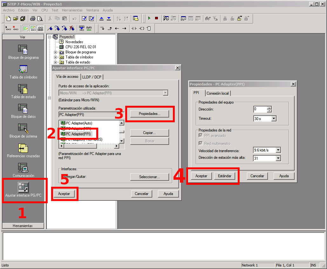327x269 pixels.
Task: Click the Print preview icon
Action: (40, 18)
